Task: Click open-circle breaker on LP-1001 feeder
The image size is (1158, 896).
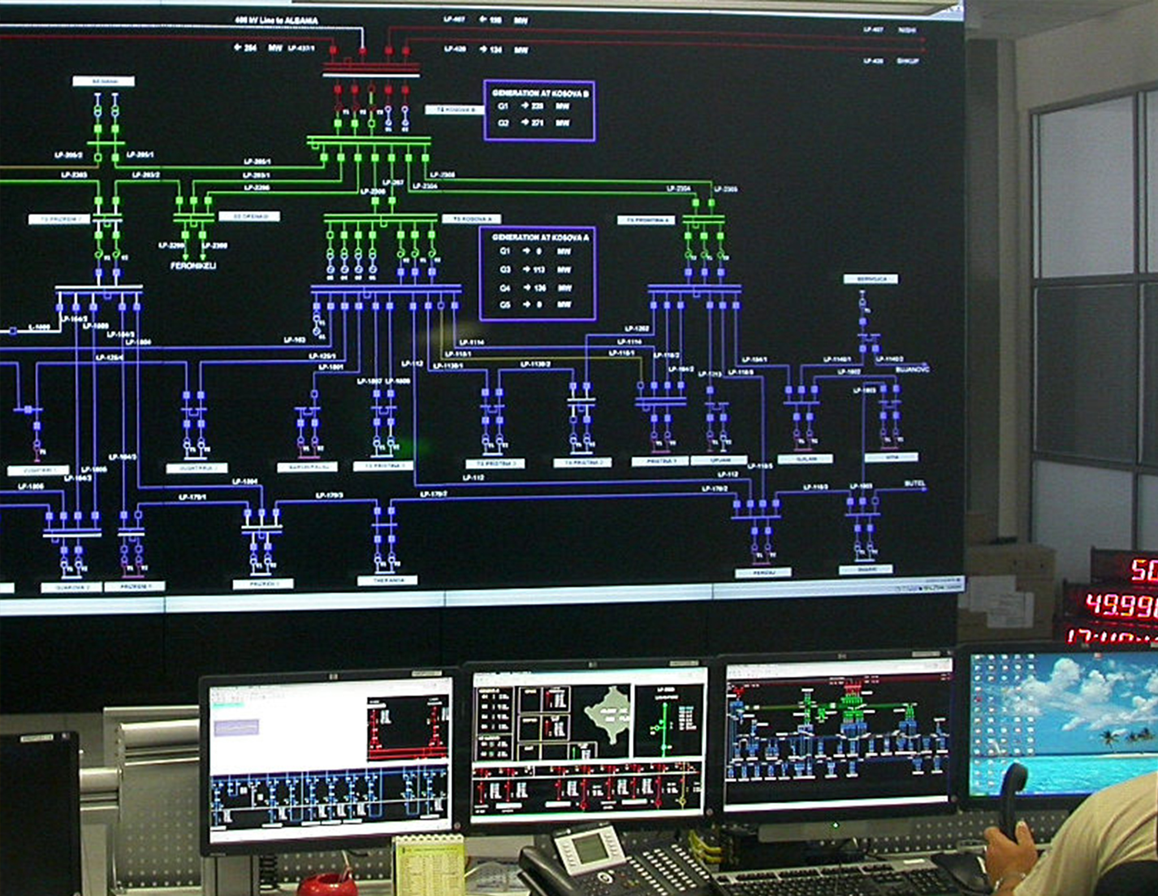Action: (314, 394)
